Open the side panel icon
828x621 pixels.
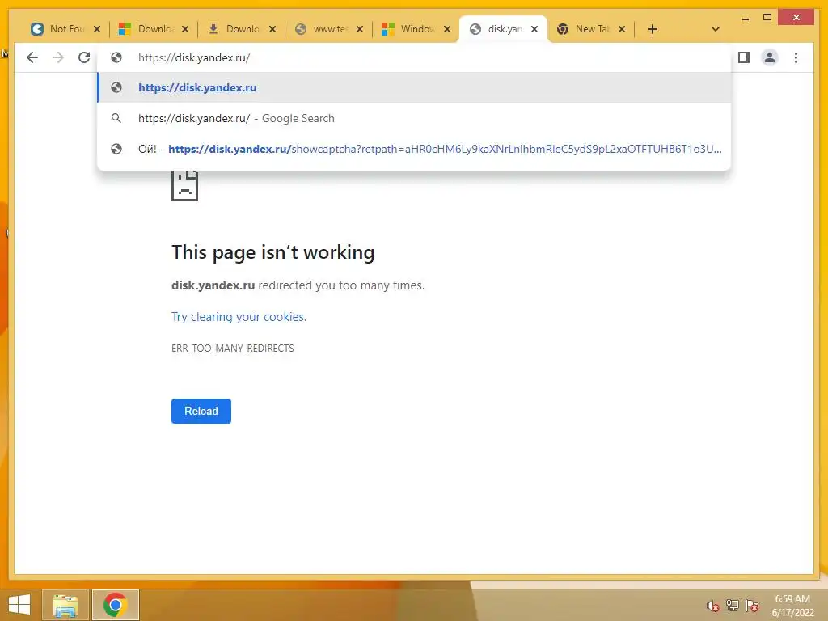click(744, 57)
